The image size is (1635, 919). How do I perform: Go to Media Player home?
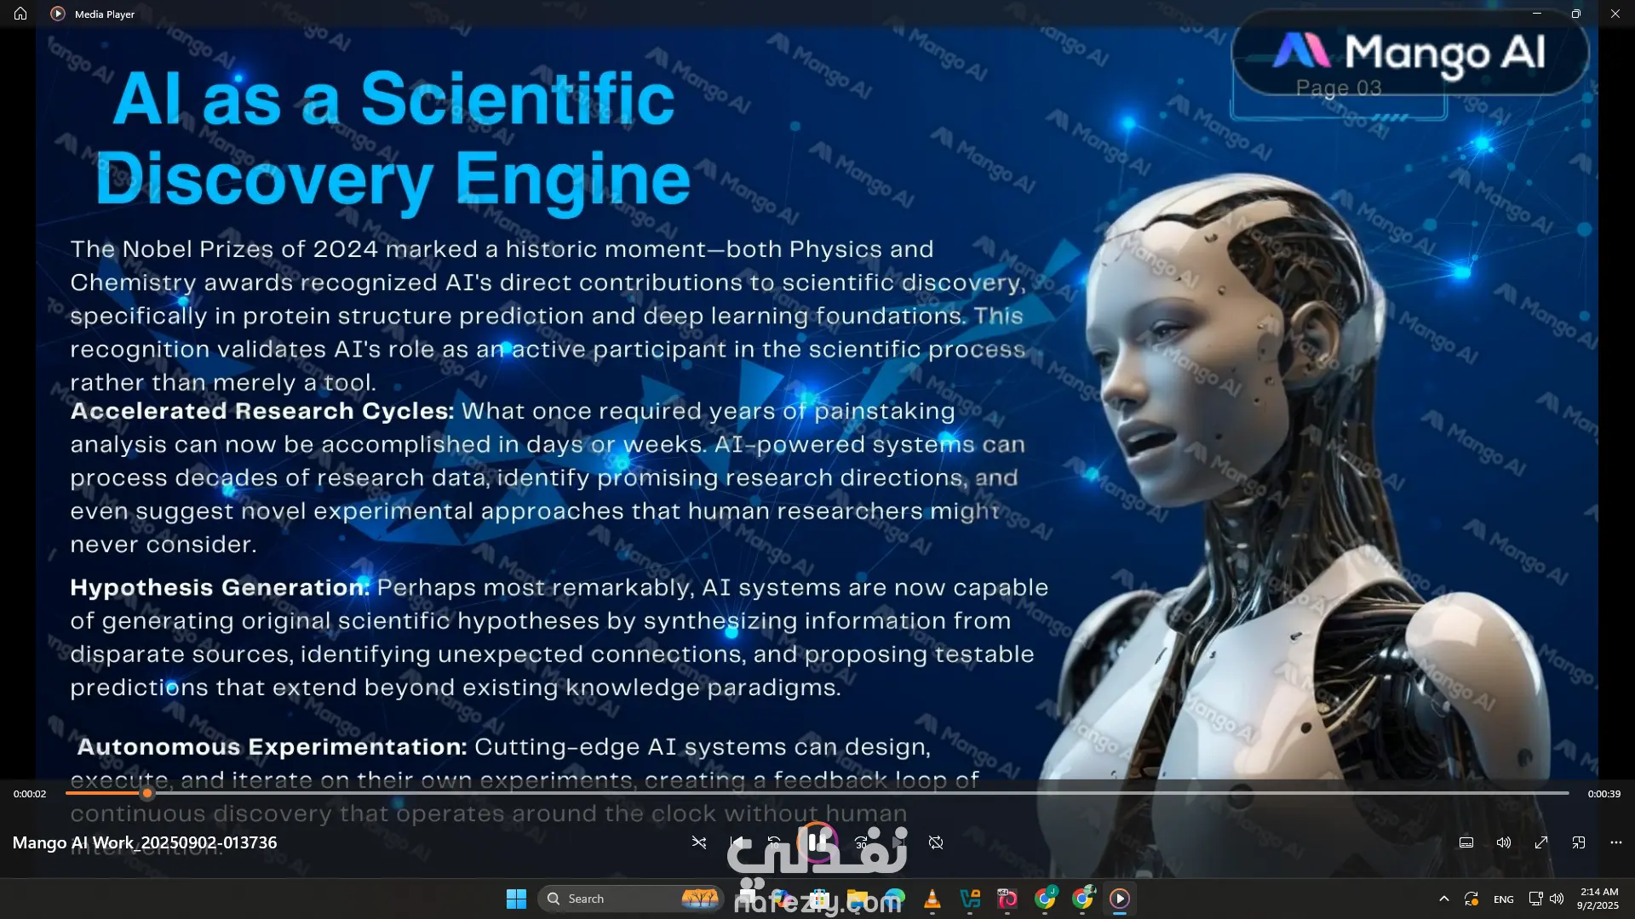tap(20, 14)
